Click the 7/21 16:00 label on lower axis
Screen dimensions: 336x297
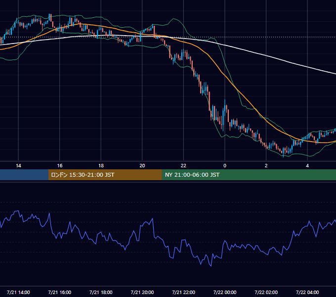(x=60, y=292)
